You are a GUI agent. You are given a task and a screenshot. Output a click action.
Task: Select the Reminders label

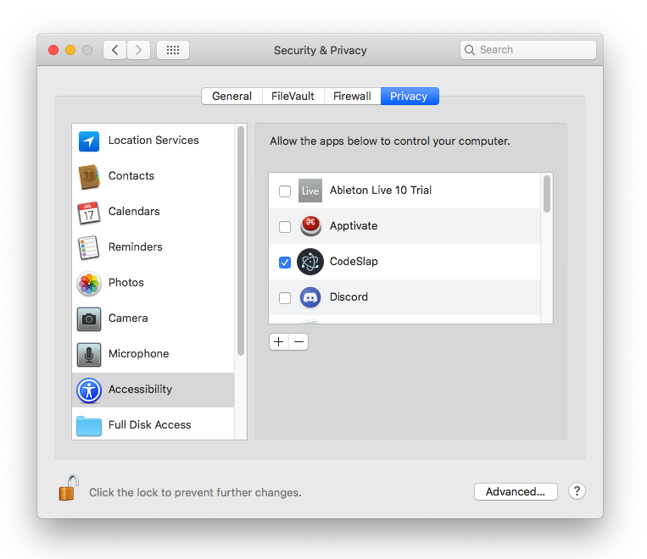(136, 247)
